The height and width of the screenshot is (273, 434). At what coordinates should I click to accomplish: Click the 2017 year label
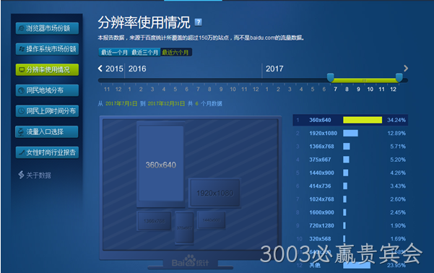274,69
